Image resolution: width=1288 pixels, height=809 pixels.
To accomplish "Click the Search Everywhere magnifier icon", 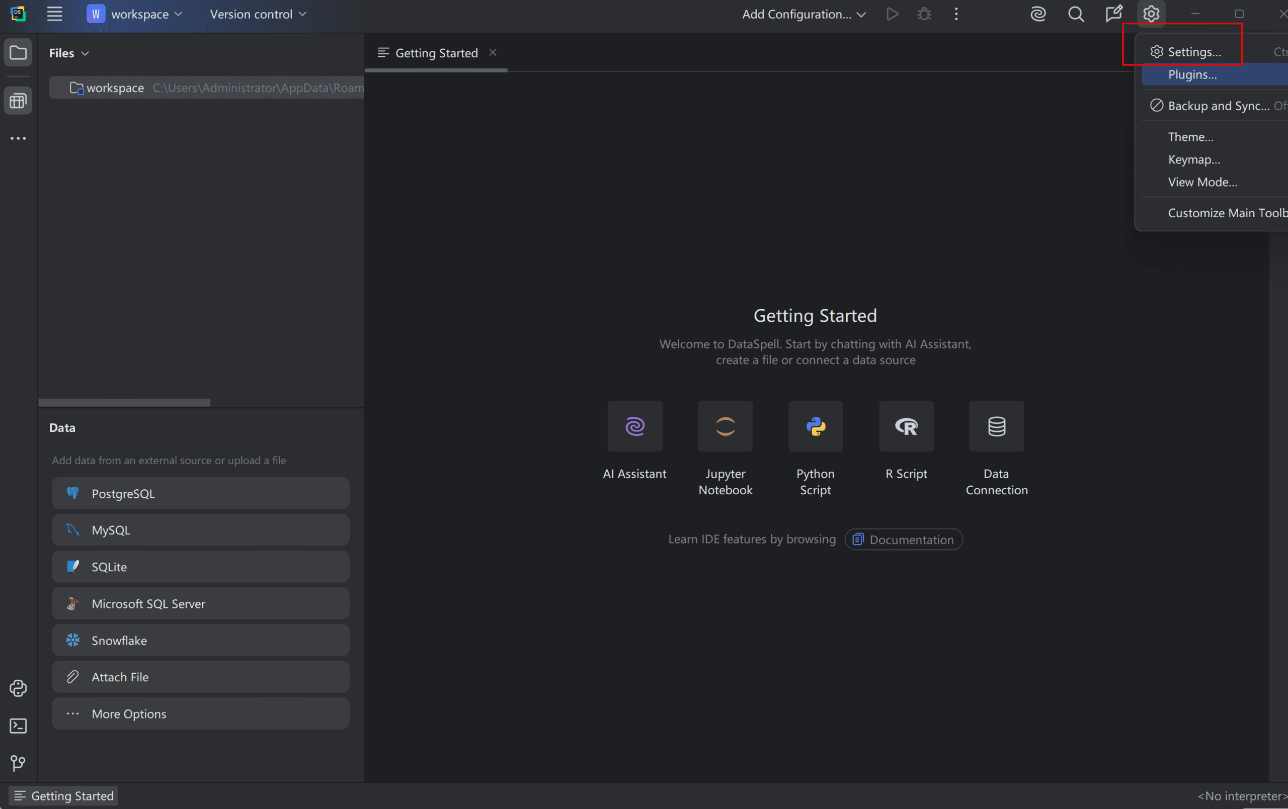I will [1076, 14].
